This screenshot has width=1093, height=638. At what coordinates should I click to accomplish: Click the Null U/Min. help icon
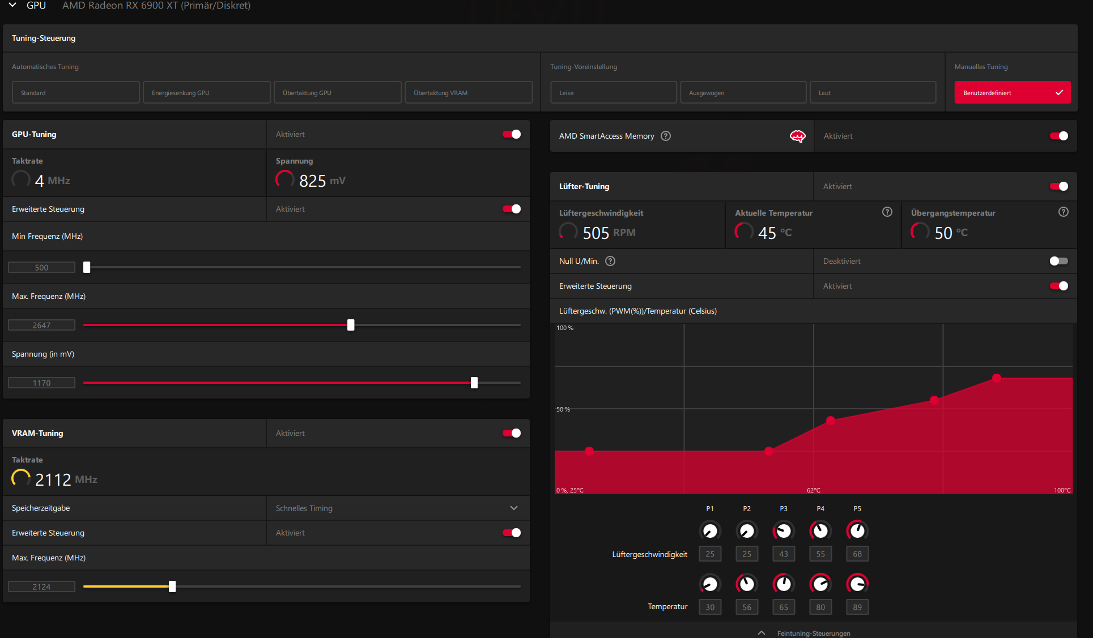(x=610, y=261)
